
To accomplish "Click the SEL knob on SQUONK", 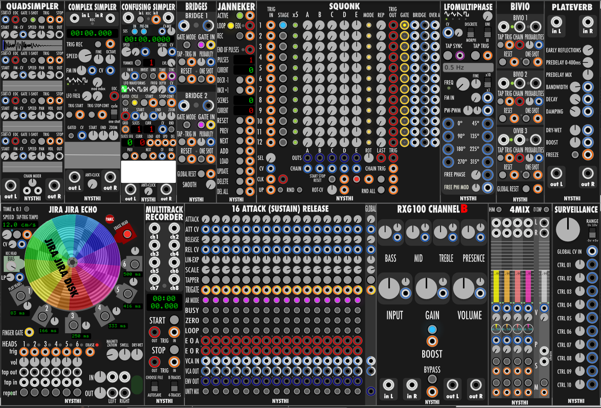I will (271, 158).
